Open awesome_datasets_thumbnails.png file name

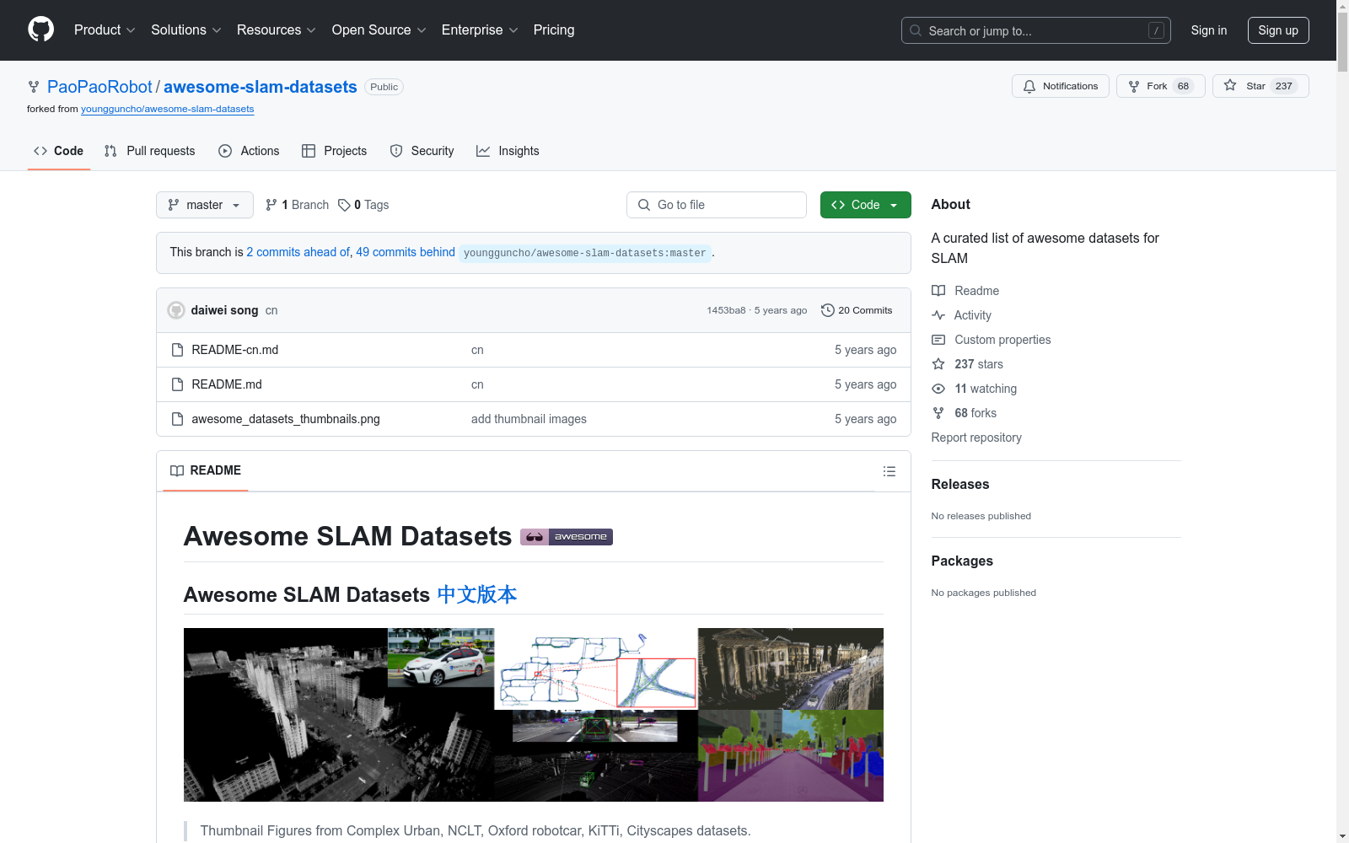pos(286,419)
